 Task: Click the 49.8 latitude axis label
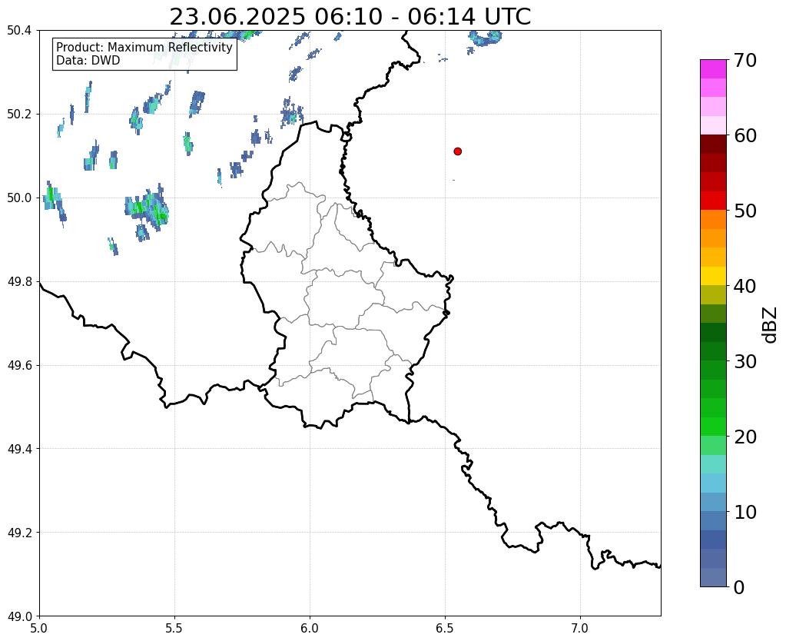pos(19,282)
